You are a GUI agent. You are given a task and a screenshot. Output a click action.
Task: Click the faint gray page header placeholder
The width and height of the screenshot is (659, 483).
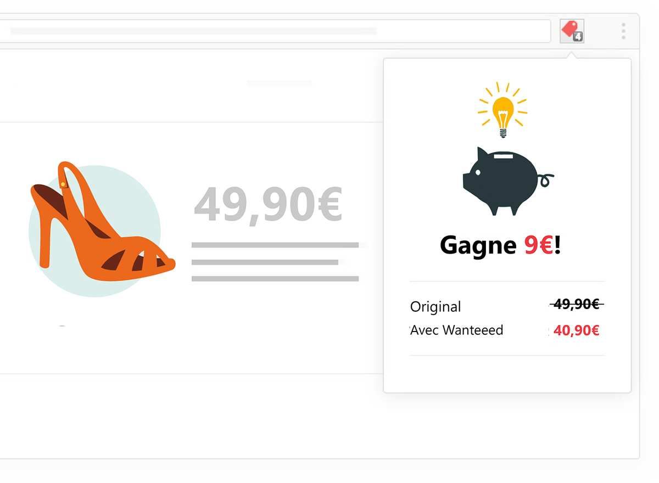click(x=279, y=82)
